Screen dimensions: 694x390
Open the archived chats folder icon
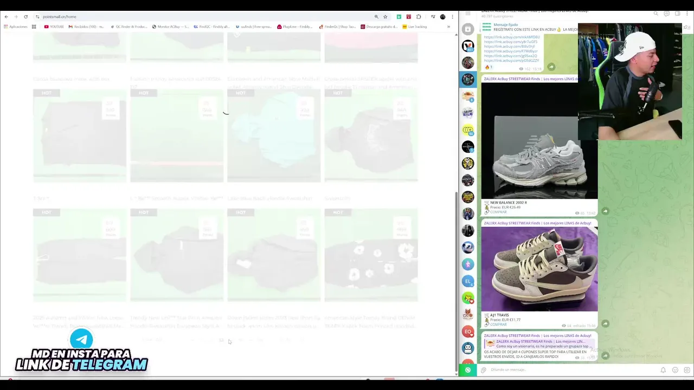[x=468, y=29]
